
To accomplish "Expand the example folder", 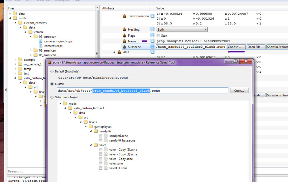I will (15, 59).
